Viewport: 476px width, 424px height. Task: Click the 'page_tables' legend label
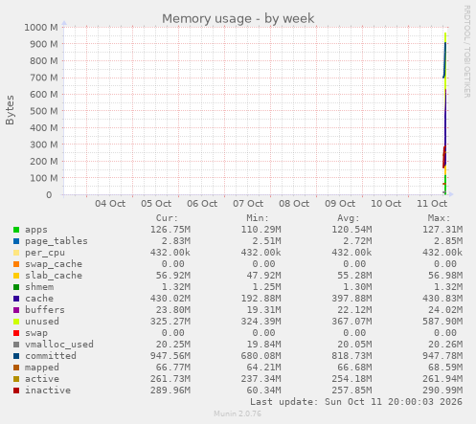(x=57, y=241)
